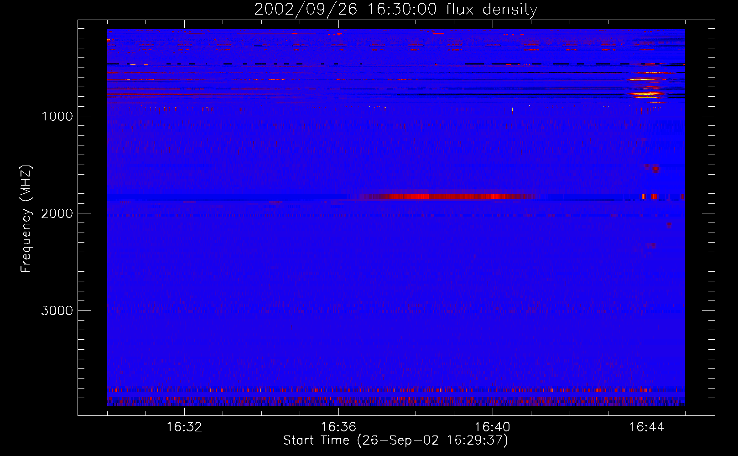Click the plot title '2002/09/26 16:30:00 flux density'
Viewport: 738px width, 456px height.
click(395, 9)
